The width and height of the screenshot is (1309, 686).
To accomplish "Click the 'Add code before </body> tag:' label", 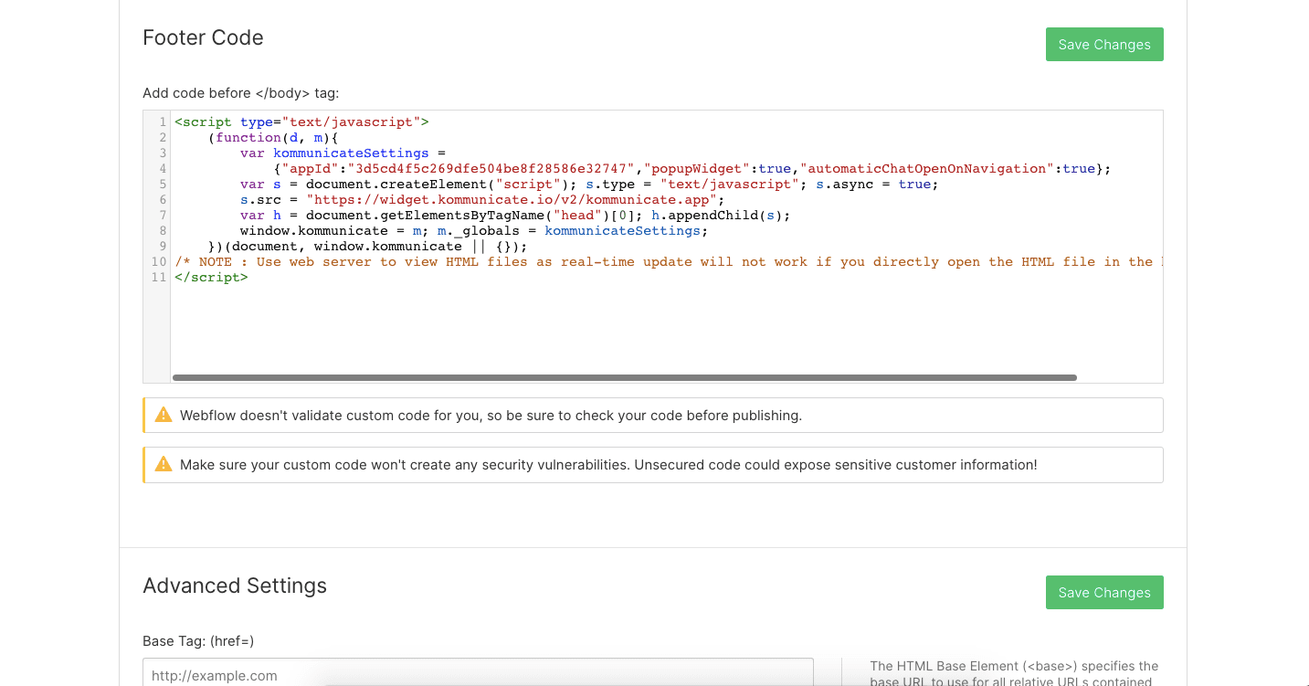I will click(x=241, y=93).
